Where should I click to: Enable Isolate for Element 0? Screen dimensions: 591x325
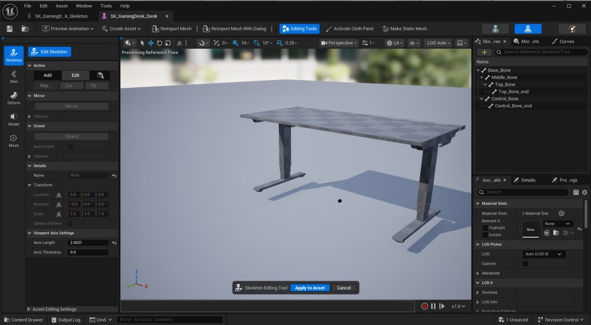485,235
